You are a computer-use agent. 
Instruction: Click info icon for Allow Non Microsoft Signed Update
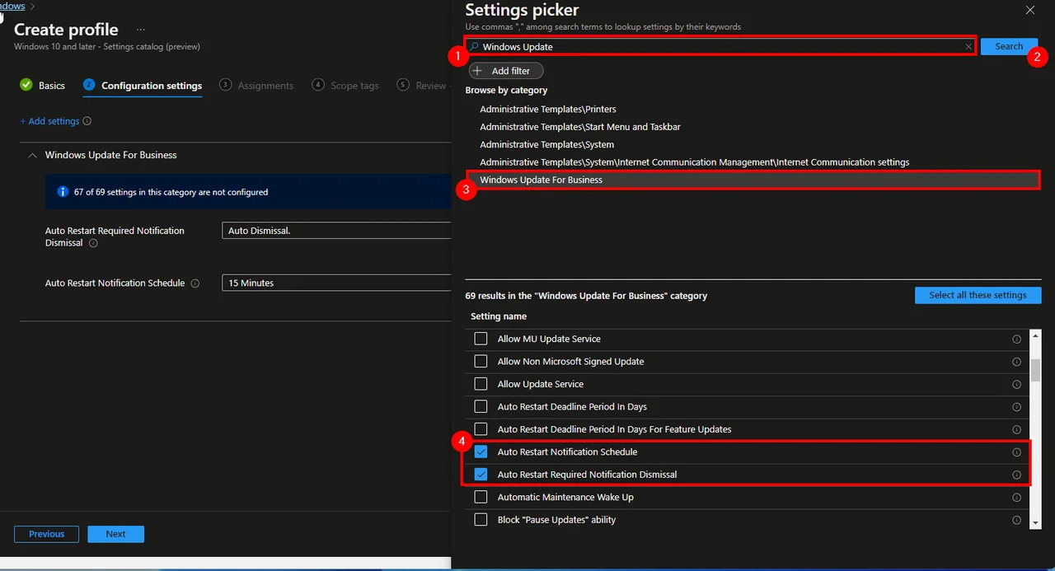point(1016,362)
